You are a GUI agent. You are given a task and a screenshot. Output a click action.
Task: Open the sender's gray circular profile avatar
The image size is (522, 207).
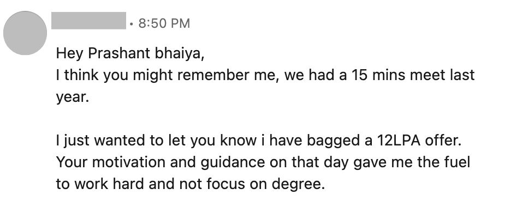[25, 33]
